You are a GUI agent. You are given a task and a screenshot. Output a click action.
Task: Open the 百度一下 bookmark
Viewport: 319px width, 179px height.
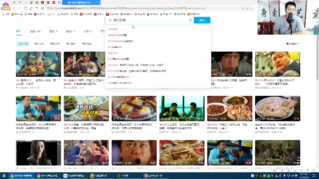(x=166, y=14)
